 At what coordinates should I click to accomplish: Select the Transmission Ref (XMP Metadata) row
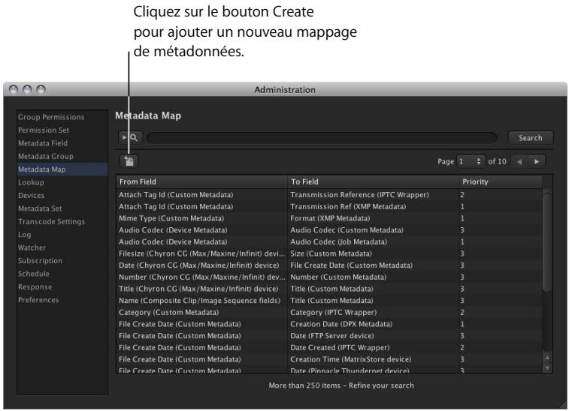pos(329,206)
